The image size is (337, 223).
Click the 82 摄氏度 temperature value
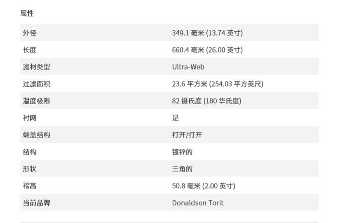point(207,101)
